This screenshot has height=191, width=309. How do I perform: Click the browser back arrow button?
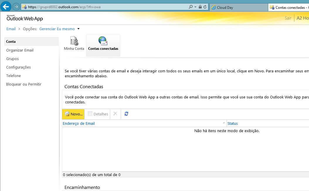(6, 6)
